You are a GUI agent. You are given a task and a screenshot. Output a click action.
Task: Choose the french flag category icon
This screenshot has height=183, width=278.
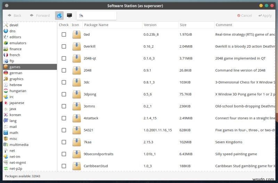(6, 55)
